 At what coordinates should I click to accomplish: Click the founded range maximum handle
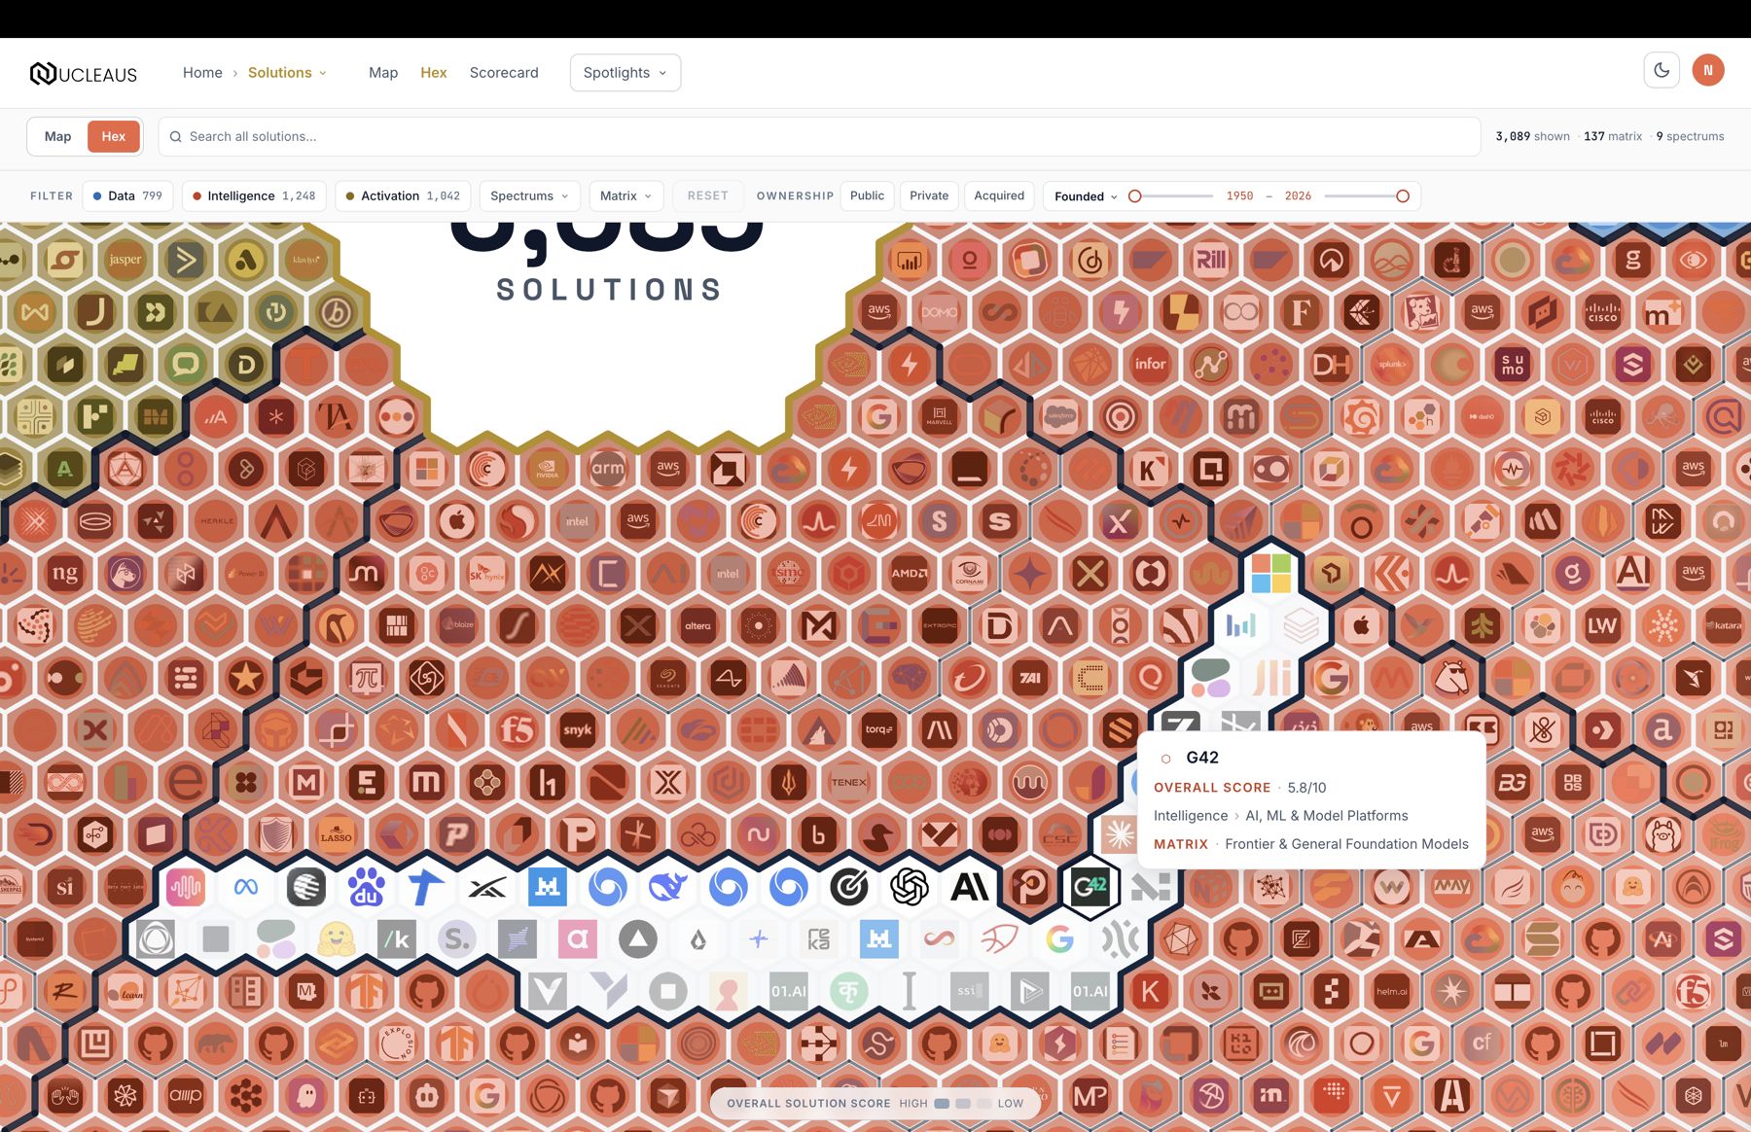[x=1403, y=196]
